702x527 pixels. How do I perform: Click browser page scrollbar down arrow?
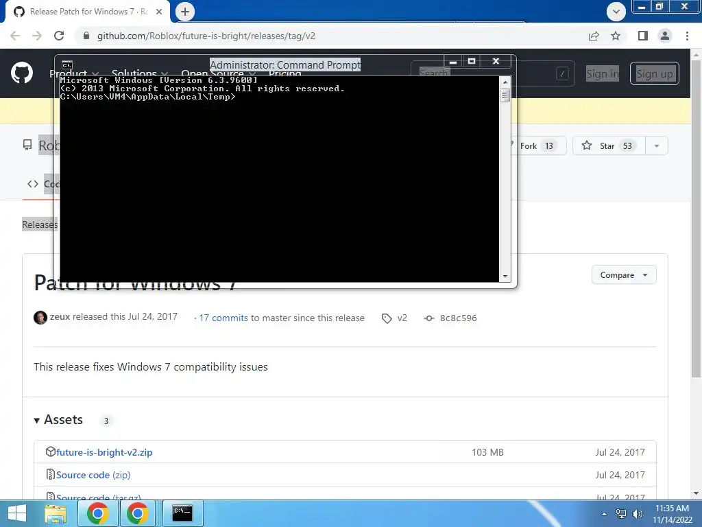(x=696, y=493)
